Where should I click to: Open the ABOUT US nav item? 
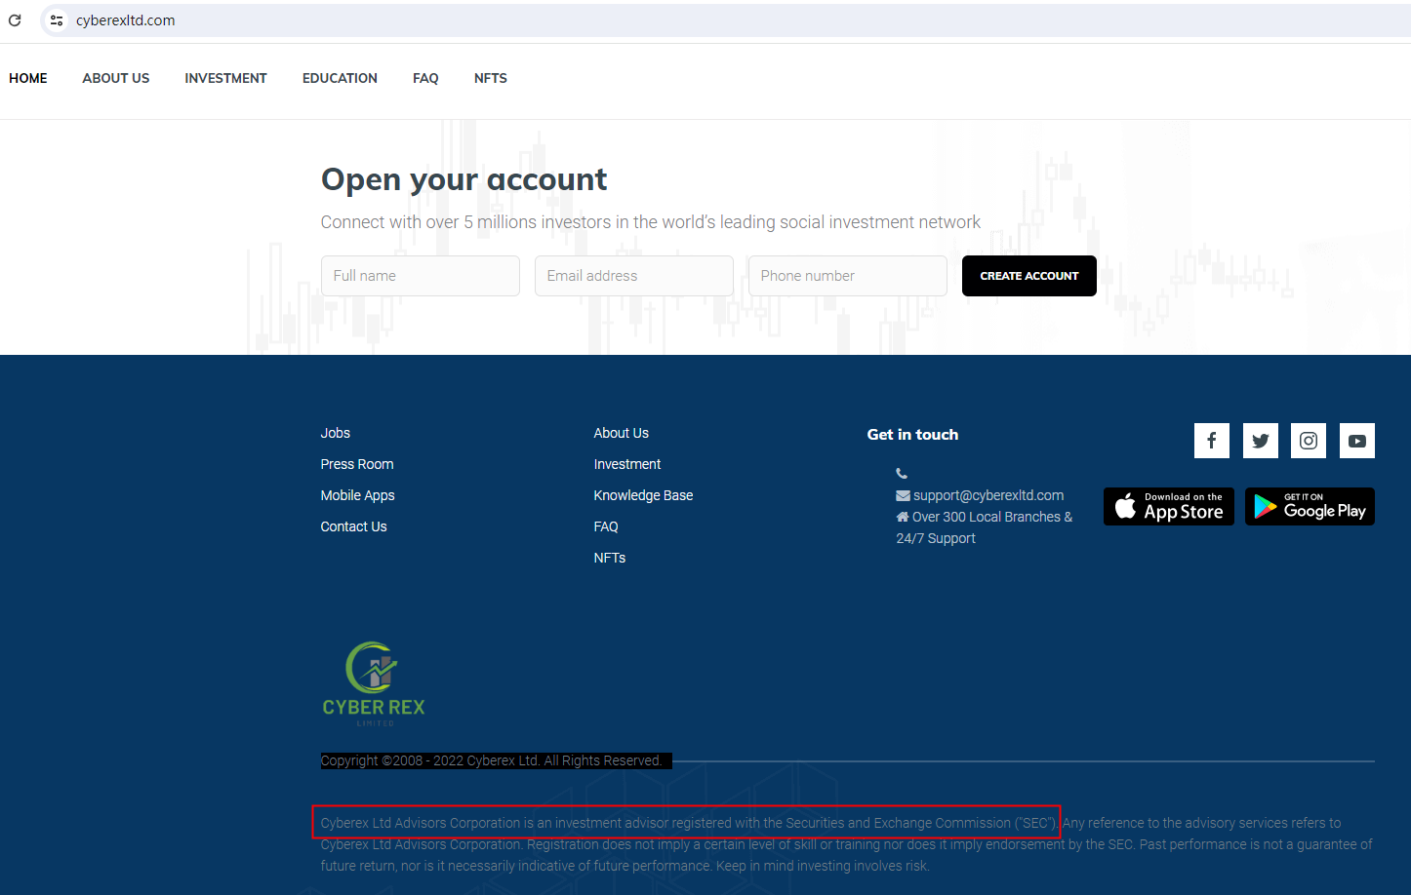pos(116,78)
